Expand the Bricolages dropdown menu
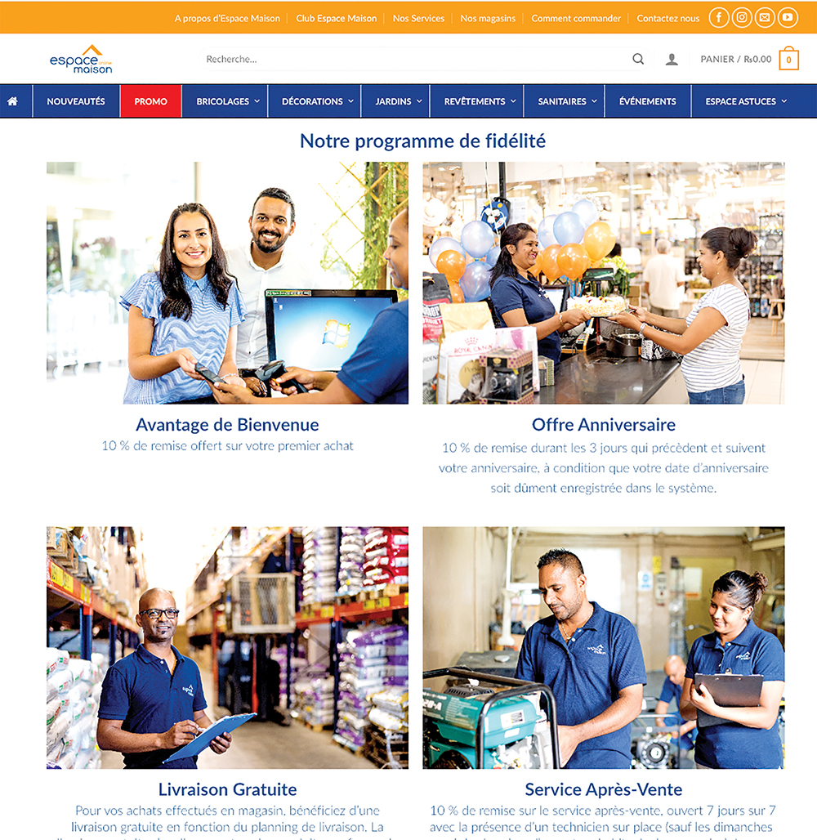Viewport: 817px width, 840px height. (x=228, y=101)
